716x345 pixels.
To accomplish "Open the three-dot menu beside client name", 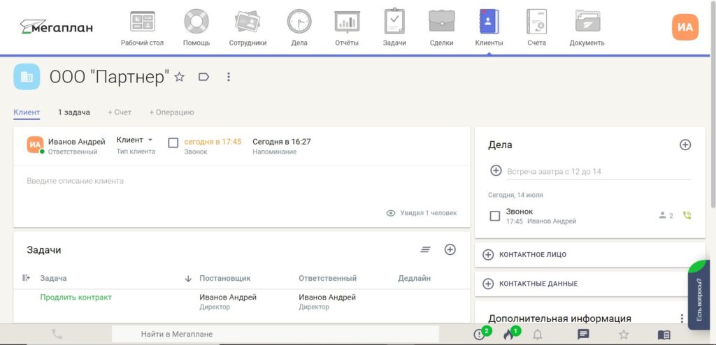I will point(229,77).
